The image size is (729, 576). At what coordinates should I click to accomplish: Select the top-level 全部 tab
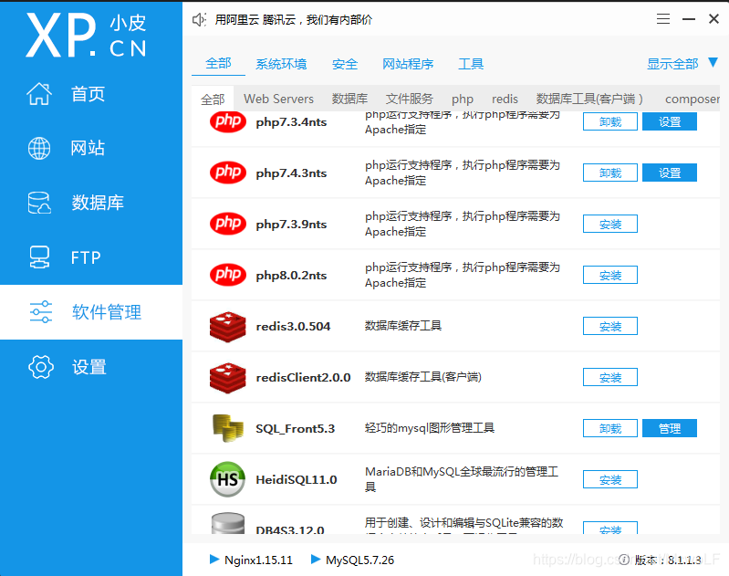click(218, 64)
